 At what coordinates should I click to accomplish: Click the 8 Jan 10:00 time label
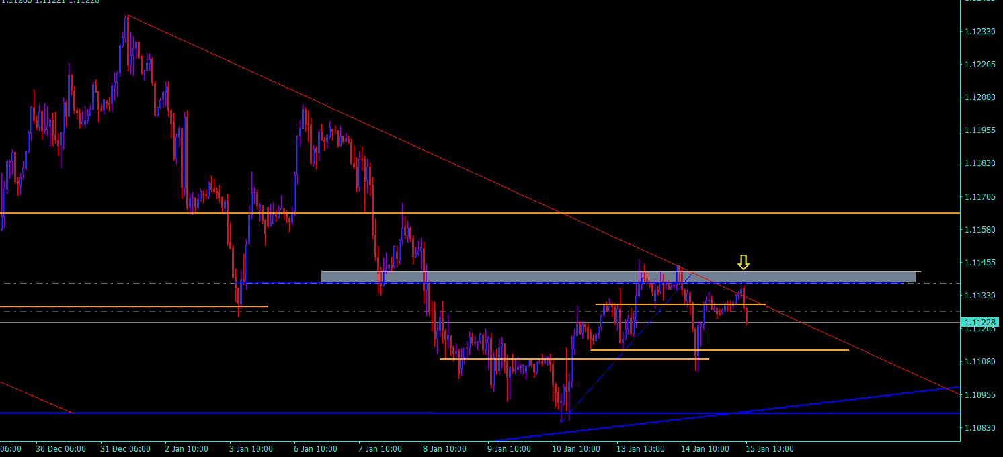[444, 448]
